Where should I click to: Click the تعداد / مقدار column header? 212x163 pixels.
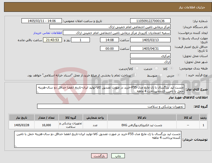pyautogui.click(x=46, y=118)
